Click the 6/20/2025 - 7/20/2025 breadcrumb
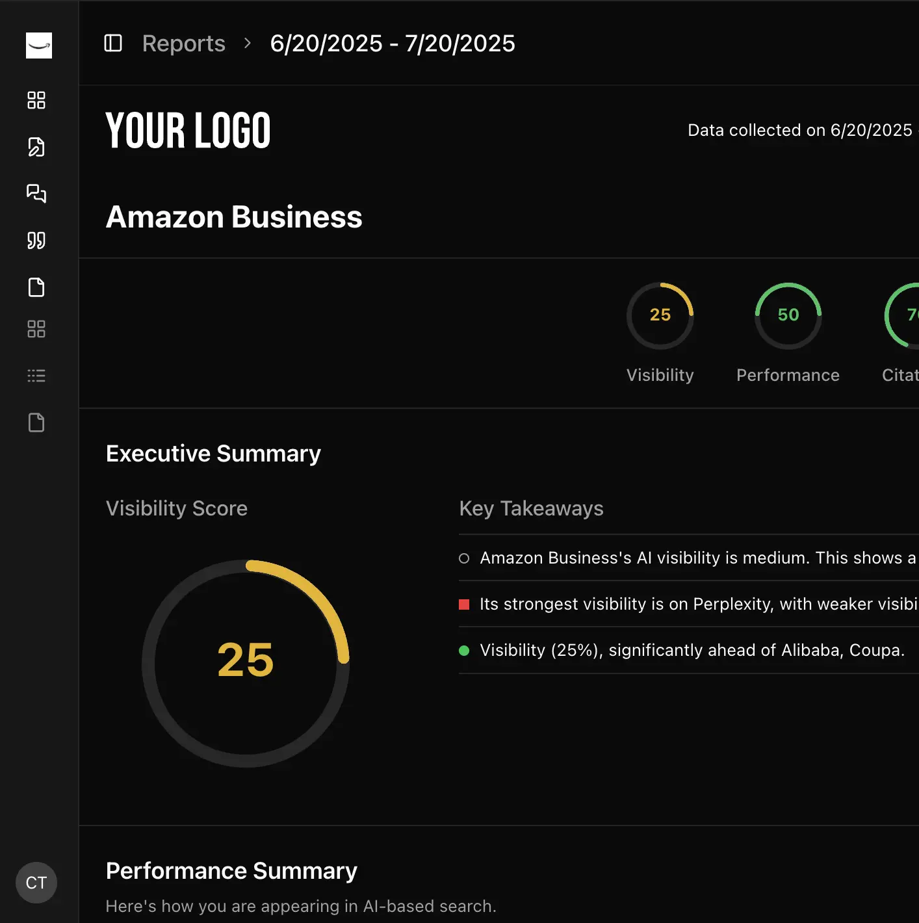 click(393, 44)
